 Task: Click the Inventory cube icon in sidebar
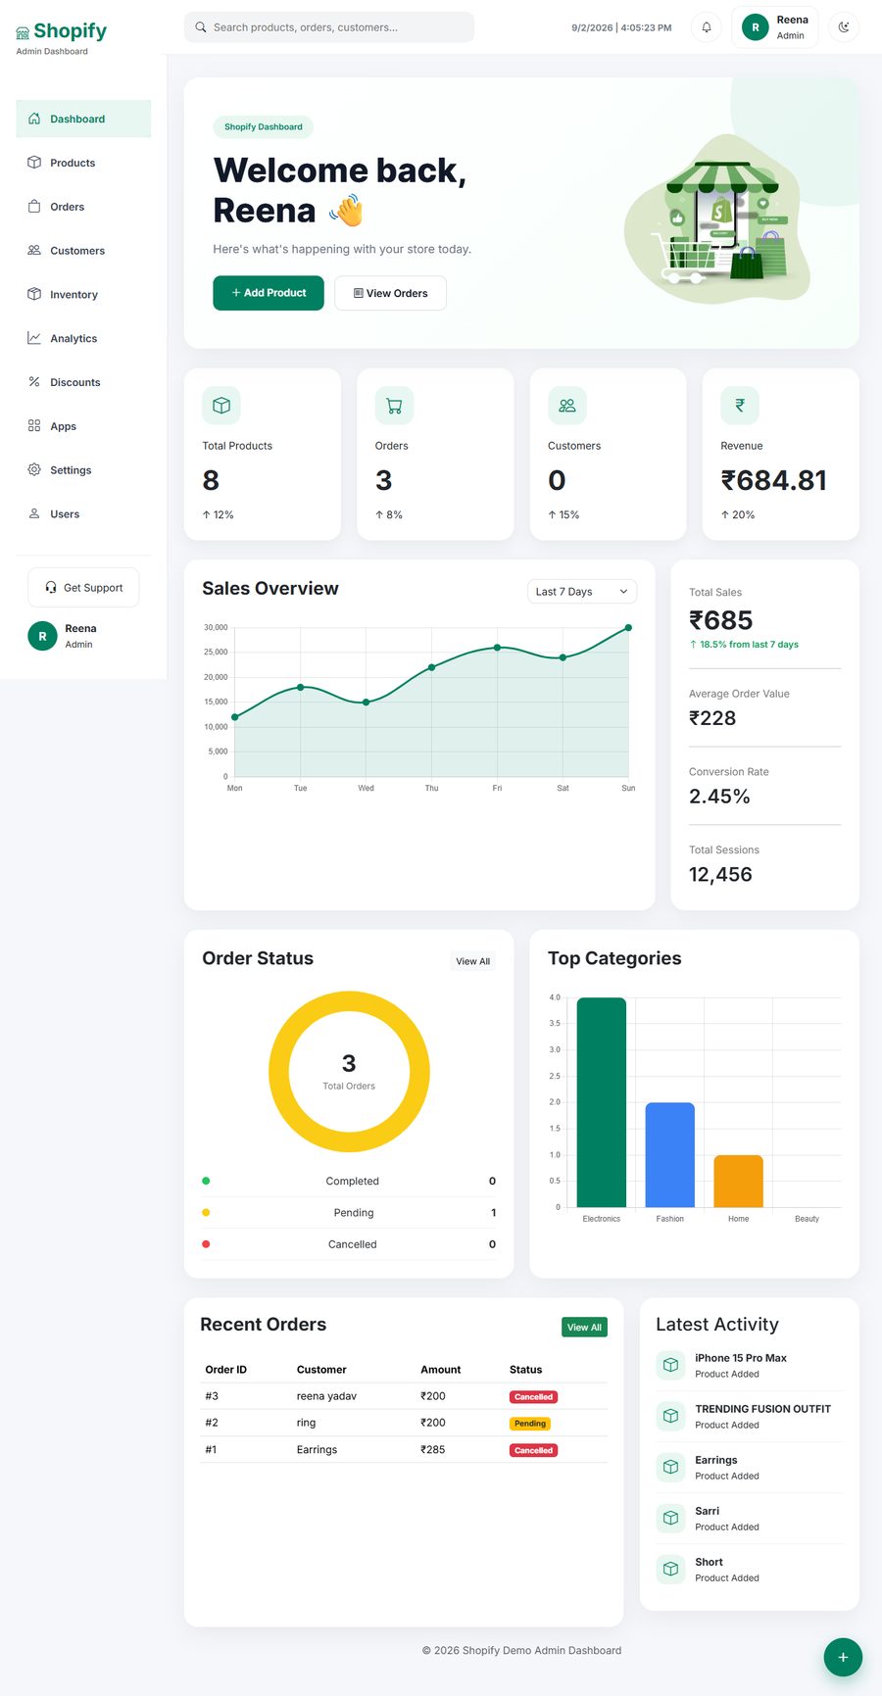point(34,294)
